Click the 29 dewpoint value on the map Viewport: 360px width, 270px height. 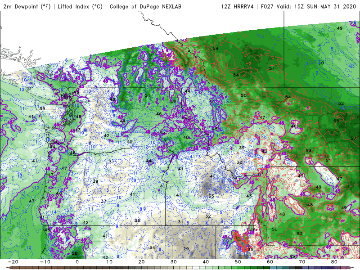(186, 249)
